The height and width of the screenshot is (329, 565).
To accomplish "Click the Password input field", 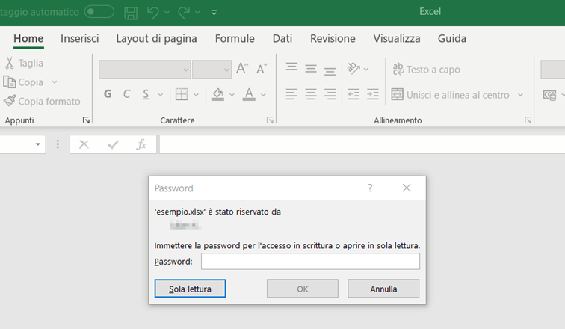I will 310,261.
